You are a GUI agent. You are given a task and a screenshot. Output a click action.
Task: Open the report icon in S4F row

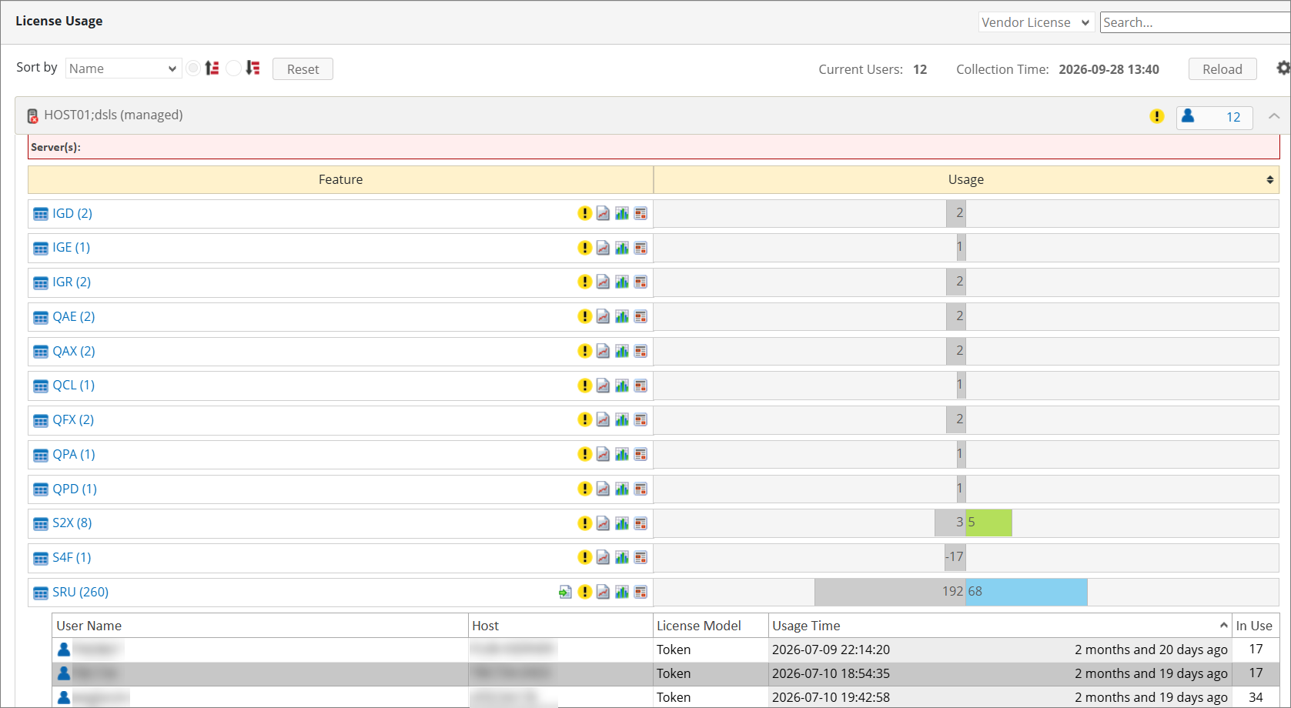[640, 557]
